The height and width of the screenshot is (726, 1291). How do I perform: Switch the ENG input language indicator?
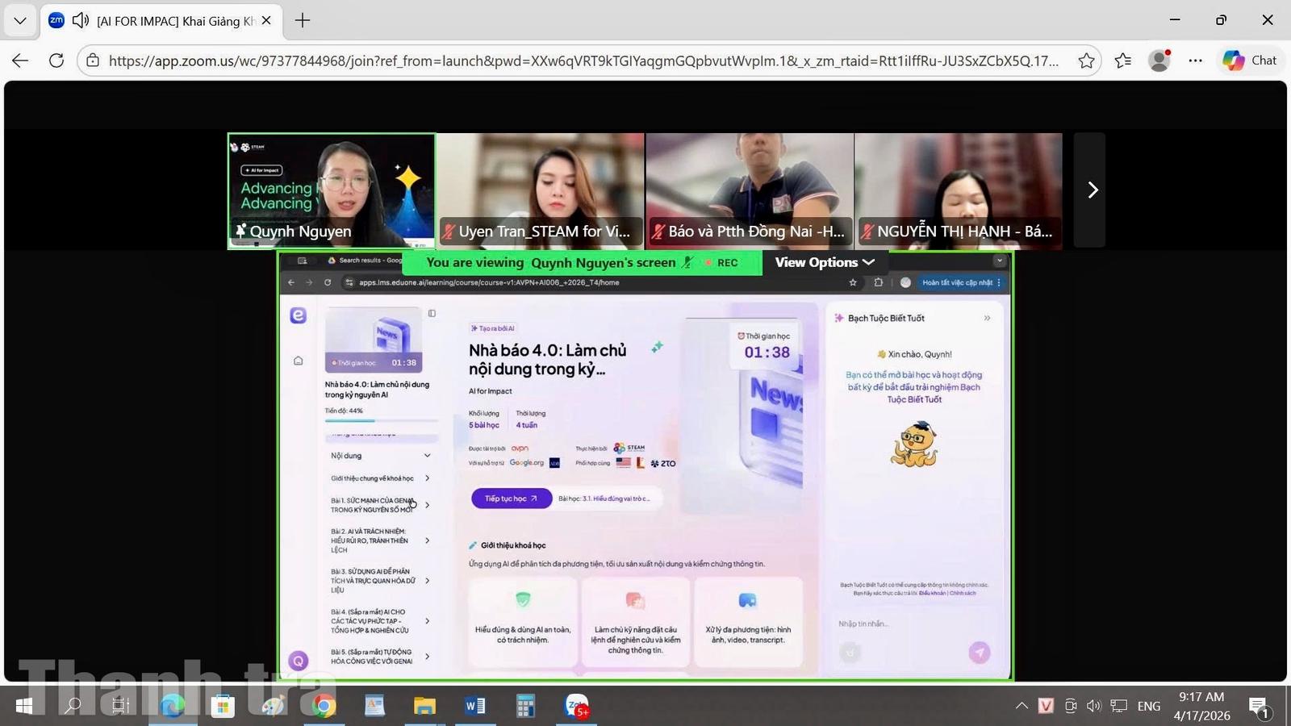1148,706
